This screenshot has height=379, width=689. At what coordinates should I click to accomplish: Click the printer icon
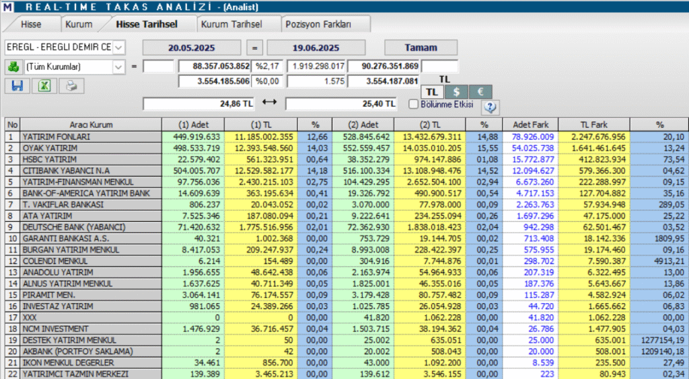pos(71,86)
